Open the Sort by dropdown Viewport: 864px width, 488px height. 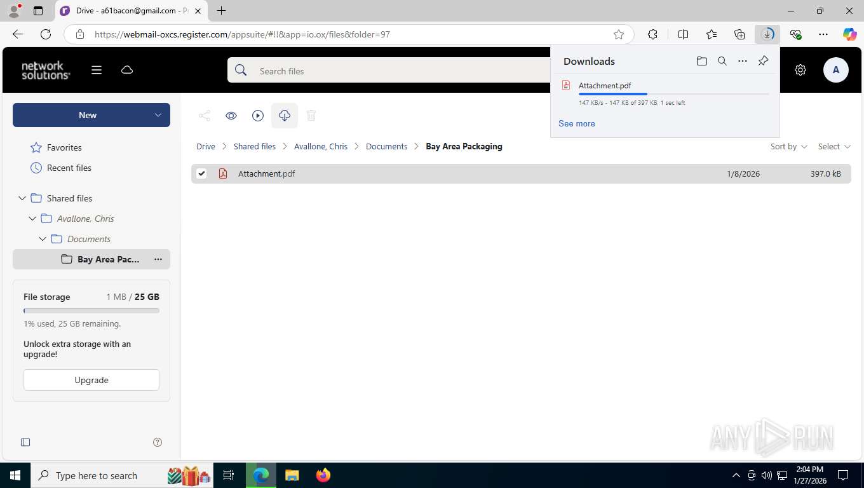click(x=789, y=146)
